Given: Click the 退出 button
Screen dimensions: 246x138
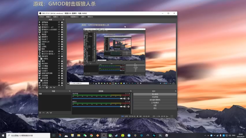Looking at the screenshot, I should coord(155,108).
